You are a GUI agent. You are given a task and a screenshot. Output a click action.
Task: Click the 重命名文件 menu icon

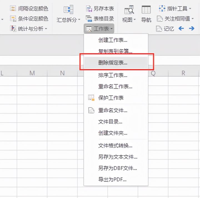coord(91,110)
